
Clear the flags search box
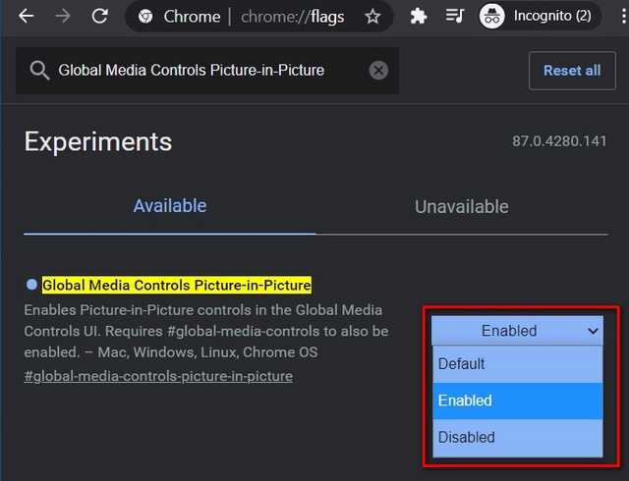point(378,71)
